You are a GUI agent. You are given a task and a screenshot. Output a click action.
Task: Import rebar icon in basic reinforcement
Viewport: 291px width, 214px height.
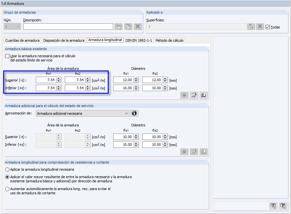click(x=194, y=95)
